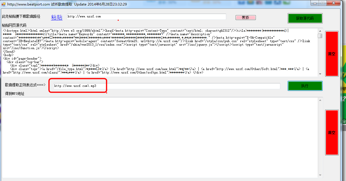The height and width of the screenshot is (181, 346).
Task: Click the MP3 results box scrollbar up arrow
Action: coord(320,100)
